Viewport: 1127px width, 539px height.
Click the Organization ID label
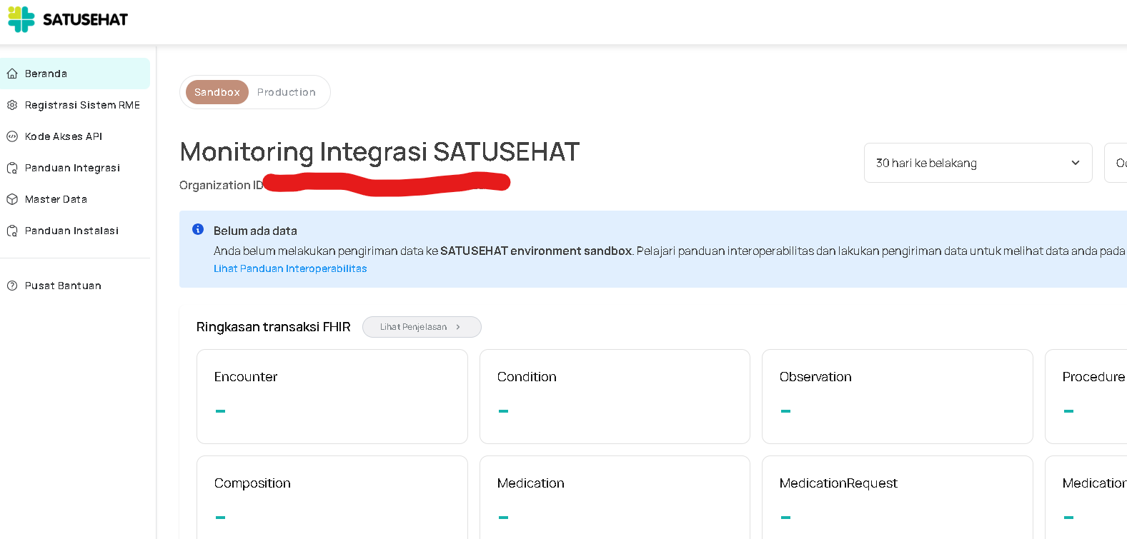pos(222,185)
